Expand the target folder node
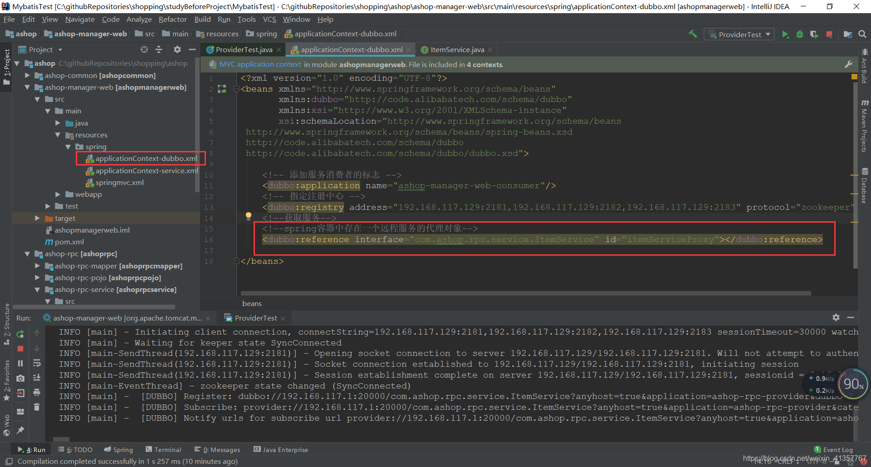The height and width of the screenshot is (467, 871). [38, 218]
